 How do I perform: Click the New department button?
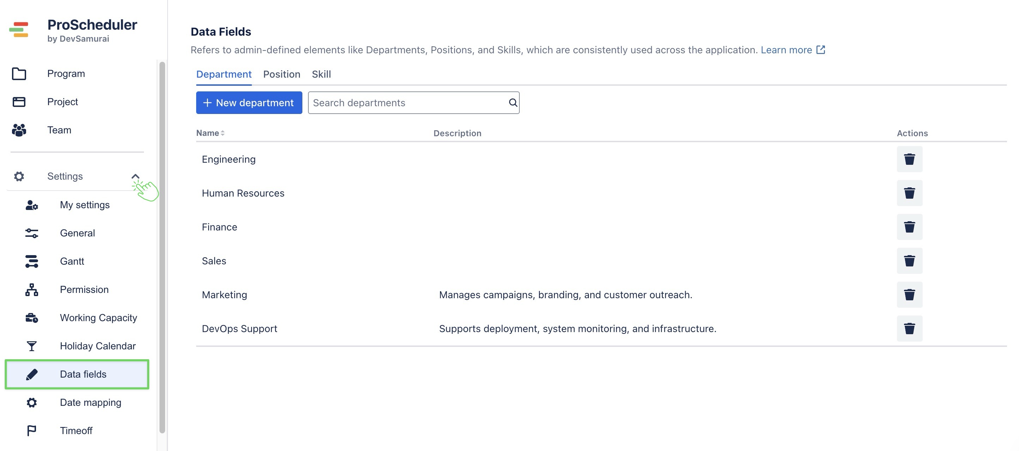click(x=249, y=103)
